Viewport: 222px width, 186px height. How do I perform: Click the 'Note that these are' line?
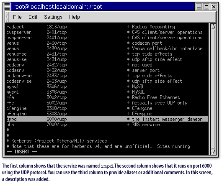click(x=98, y=146)
